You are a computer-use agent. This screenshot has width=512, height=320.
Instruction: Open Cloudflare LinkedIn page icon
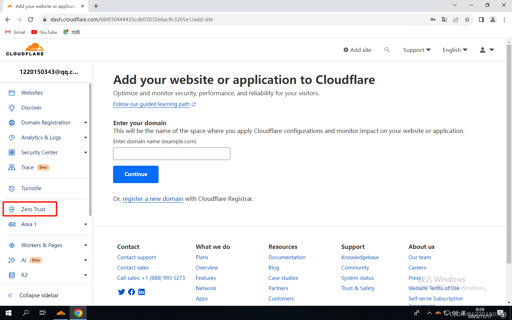[x=142, y=292]
